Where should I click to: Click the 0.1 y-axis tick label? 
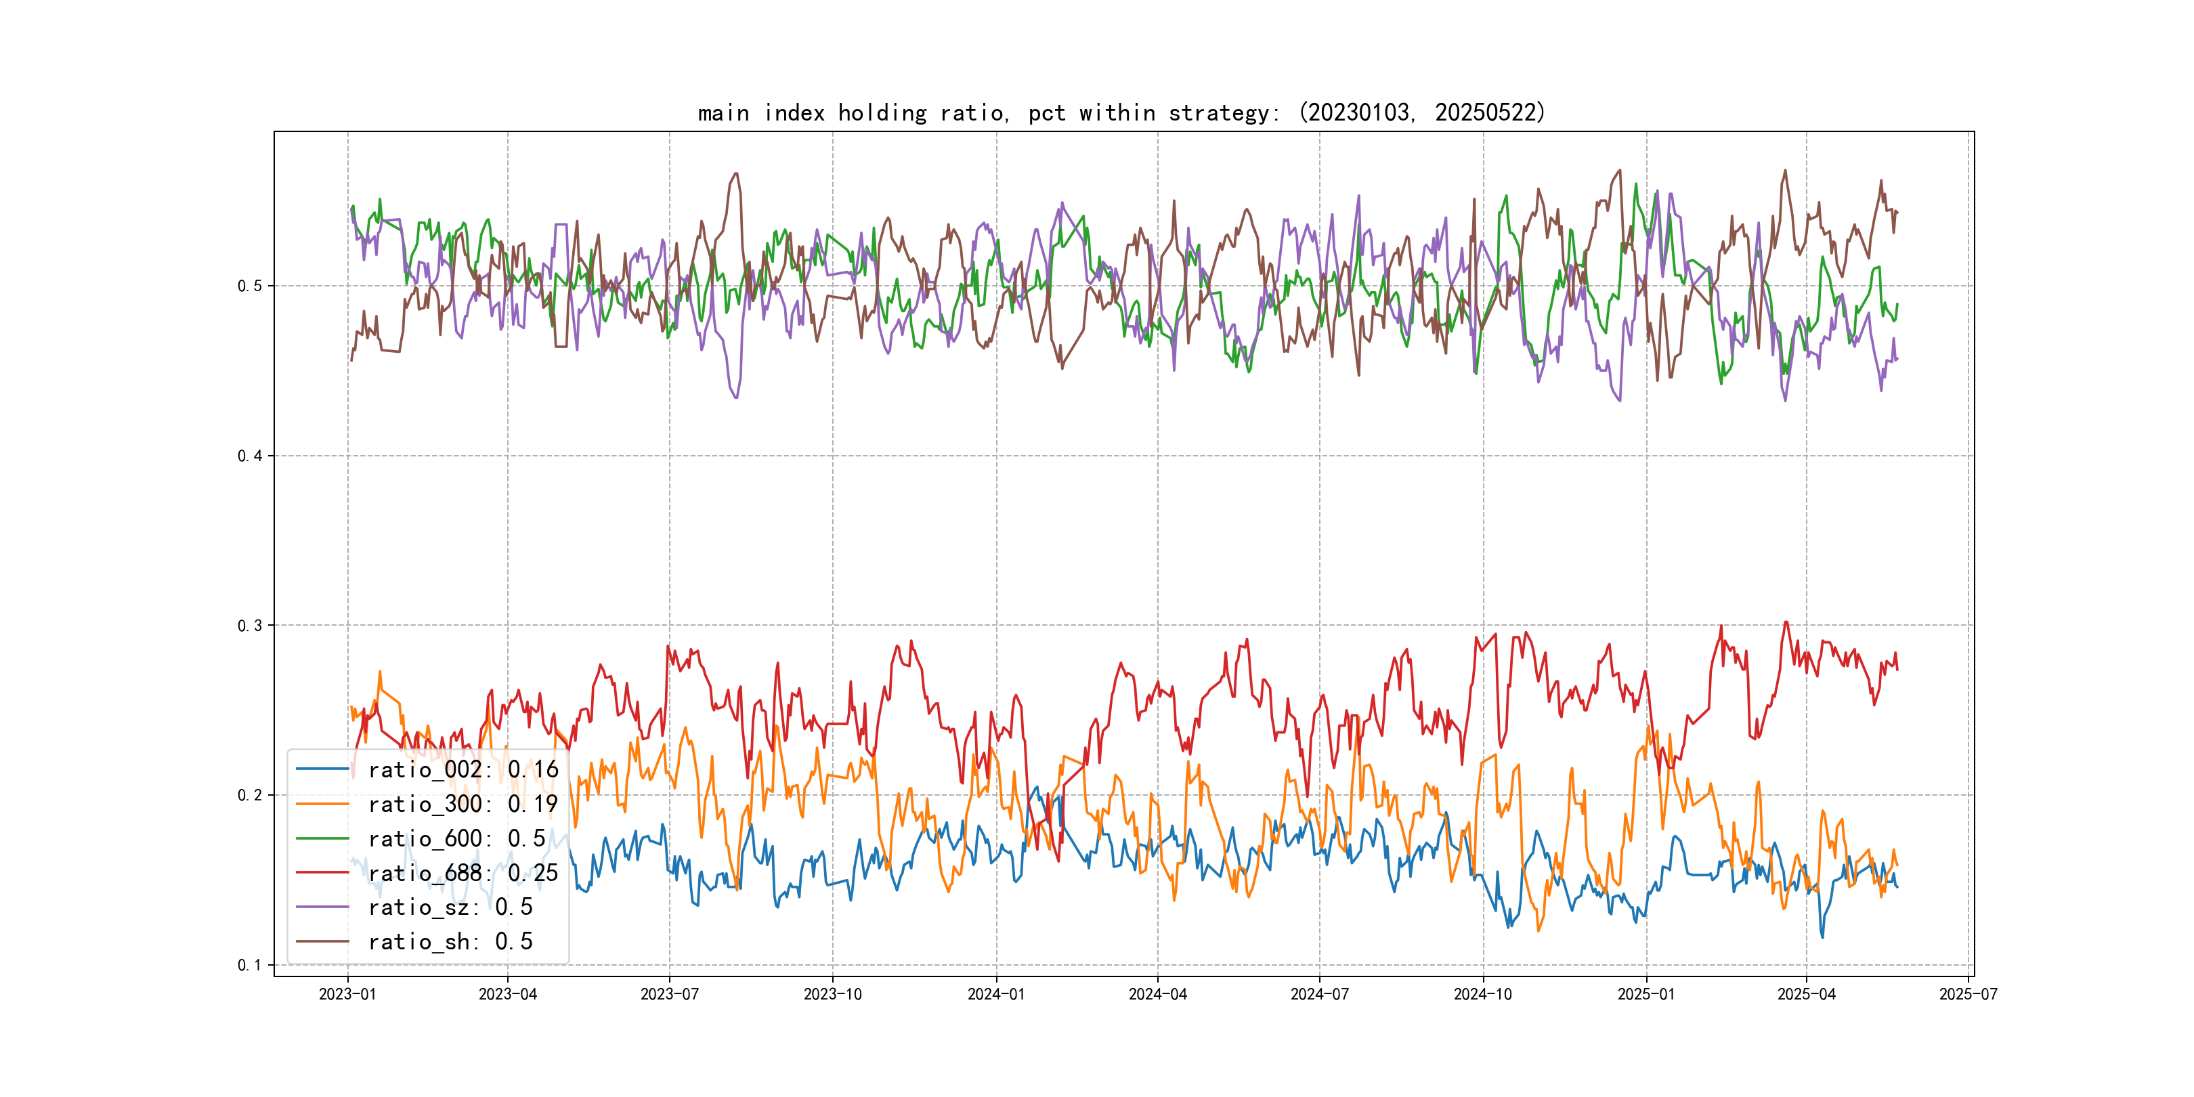tap(250, 965)
